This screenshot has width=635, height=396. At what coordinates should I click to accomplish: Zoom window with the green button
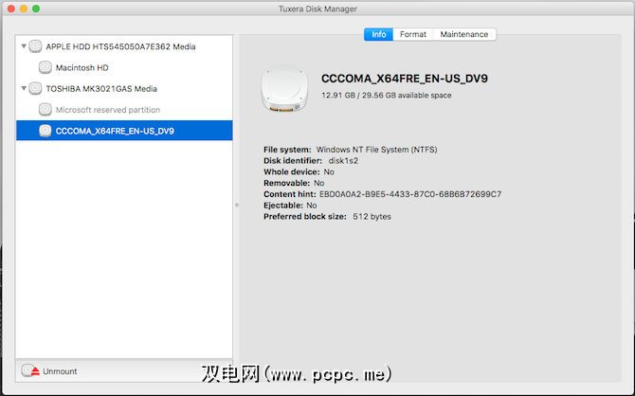tap(36, 9)
